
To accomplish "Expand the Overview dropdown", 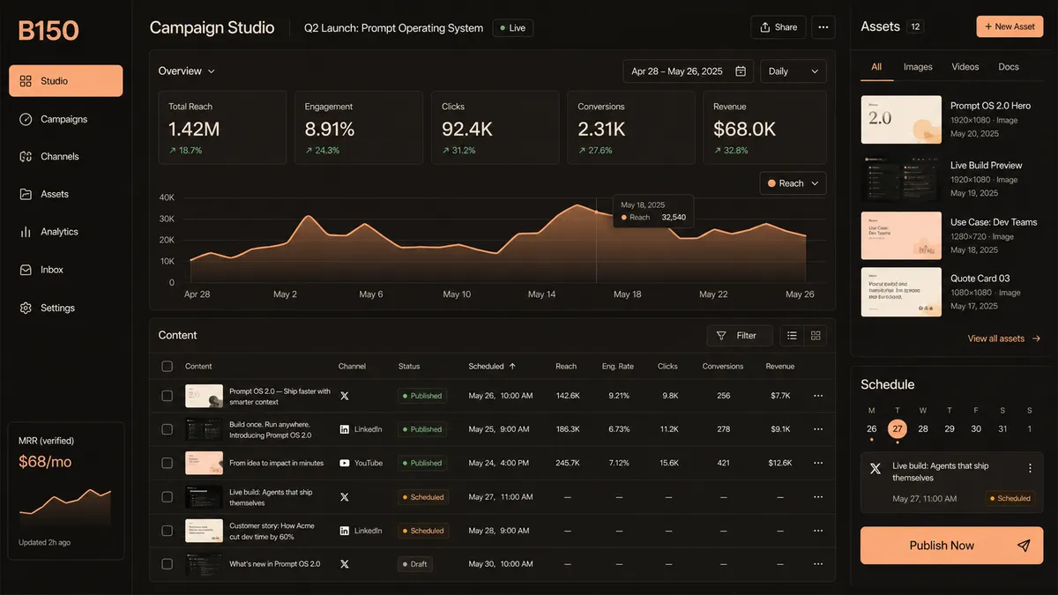I will [187, 71].
